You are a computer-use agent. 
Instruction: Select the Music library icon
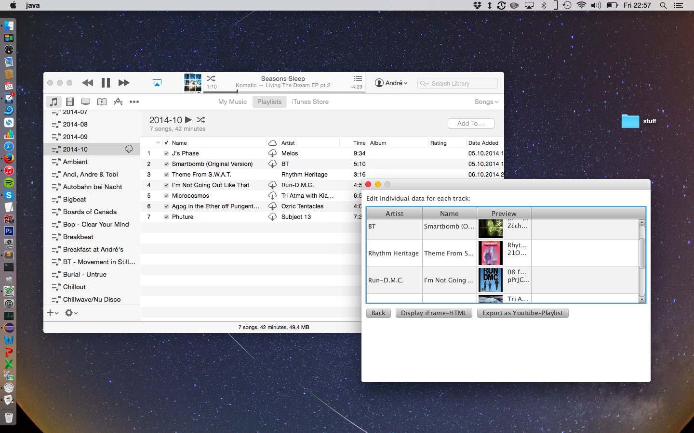click(x=53, y=102)
